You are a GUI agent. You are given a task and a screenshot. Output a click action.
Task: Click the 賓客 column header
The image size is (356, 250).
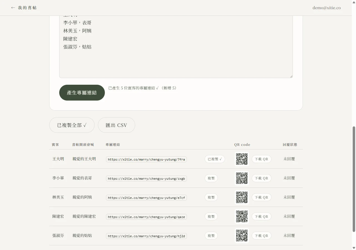[55, 145]
